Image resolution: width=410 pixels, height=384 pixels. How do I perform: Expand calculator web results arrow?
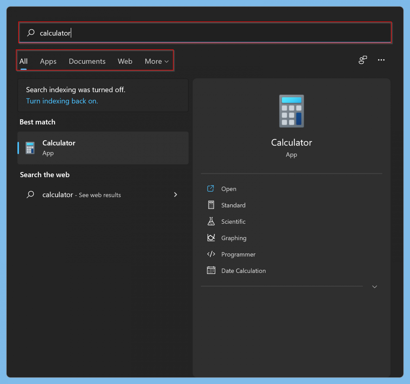pyautogui.click(x=175, y=195)
